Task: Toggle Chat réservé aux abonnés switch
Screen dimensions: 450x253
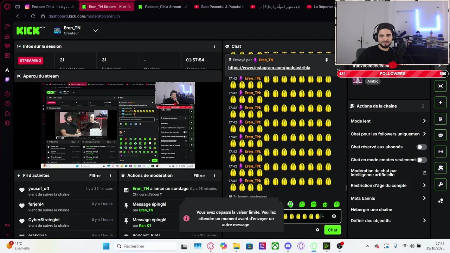Action: [x=422, y=147]
